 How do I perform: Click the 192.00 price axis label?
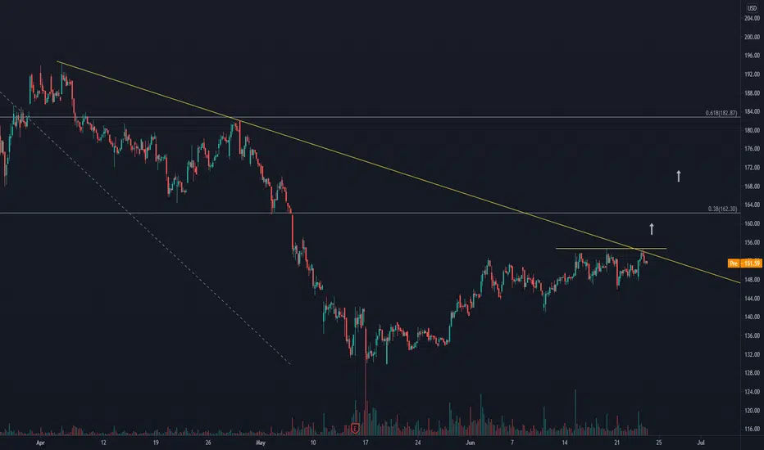(752, 74)
